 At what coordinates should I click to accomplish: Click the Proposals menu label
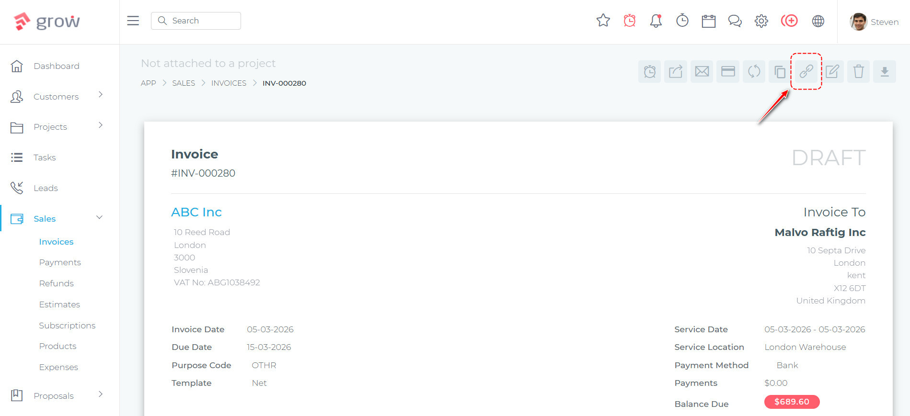54,396
